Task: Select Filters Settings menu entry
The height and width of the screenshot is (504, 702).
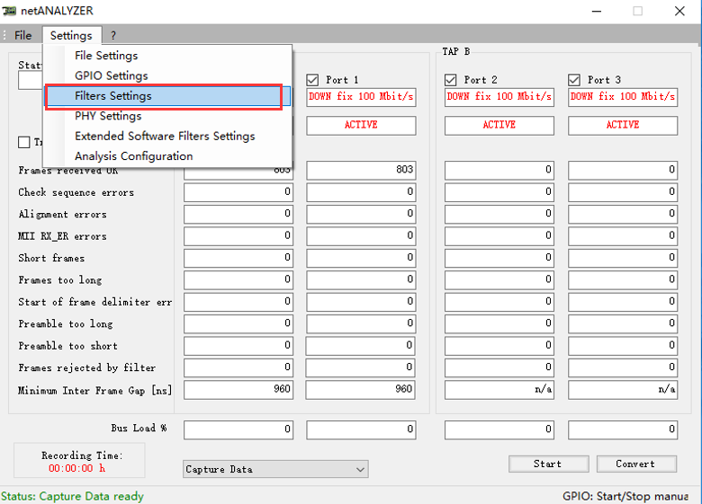Action: click(167, 96)
